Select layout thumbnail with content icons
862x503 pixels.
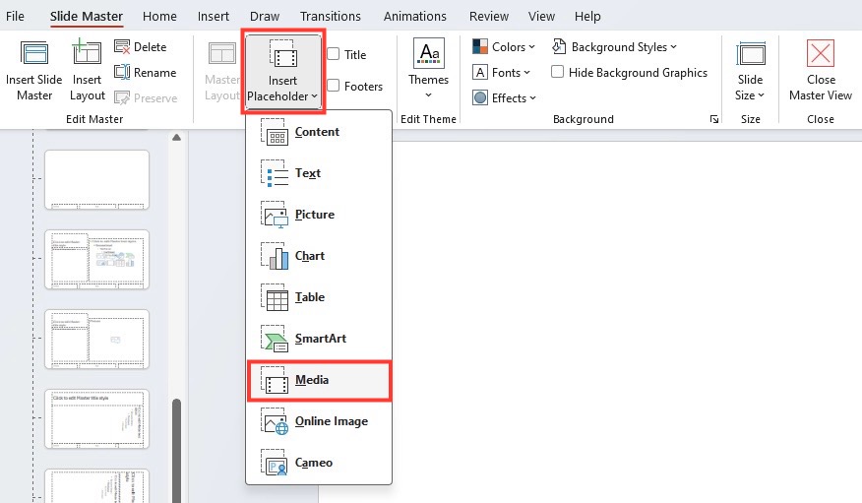(96, 260)
